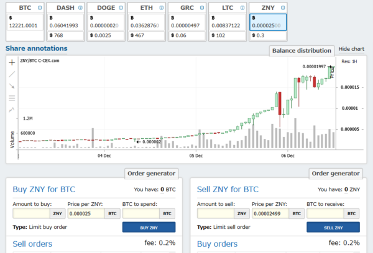The width and height of the screenshot is (373, 253).
Task: Select the BTC market card heading
Action: tap(25, 8)
